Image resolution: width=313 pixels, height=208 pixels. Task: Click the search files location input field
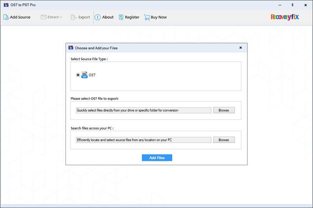coord(143,140)
